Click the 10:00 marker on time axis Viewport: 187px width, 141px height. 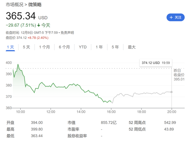pyautogui.click(x=21, y=112)
